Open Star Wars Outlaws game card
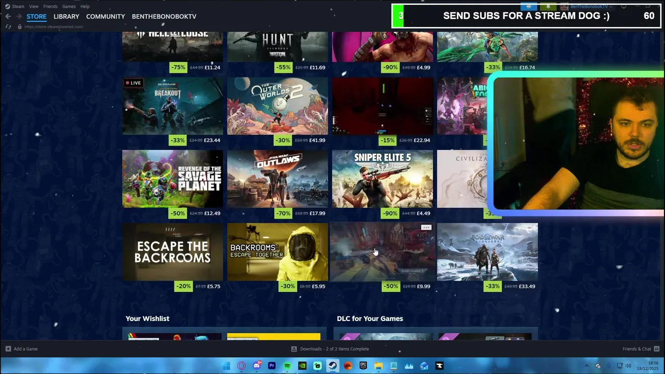The image size is (665, 374). (277, 179)
